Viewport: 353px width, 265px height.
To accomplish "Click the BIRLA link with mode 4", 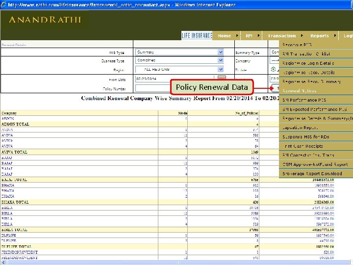I will (x=7, y=224).
